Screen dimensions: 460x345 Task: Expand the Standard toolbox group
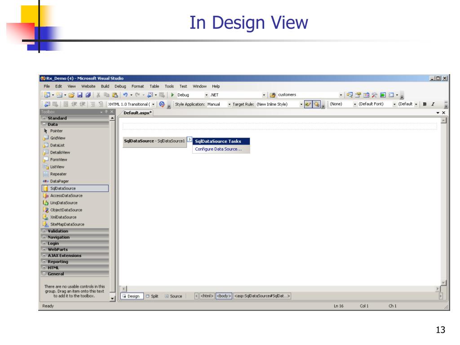pyautogui.click(x=44, y=118)
